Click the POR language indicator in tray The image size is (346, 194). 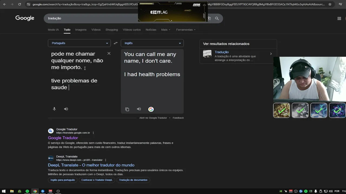(337, 191)
